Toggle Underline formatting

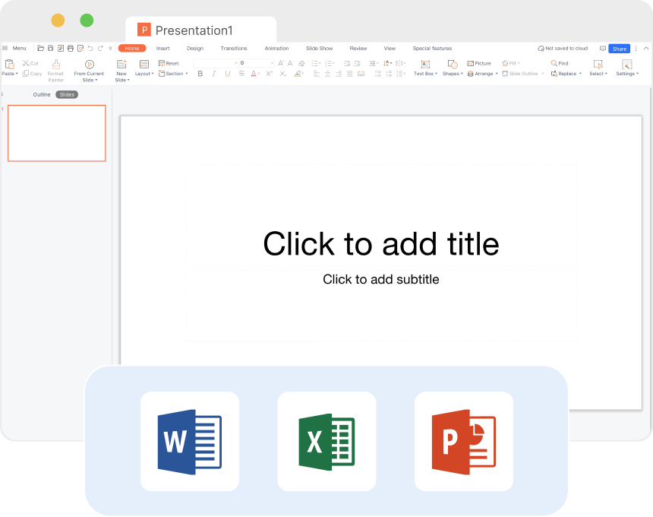tap(228, 74)
